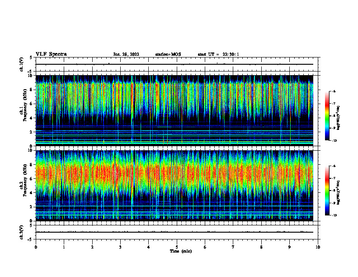The height and width of the screenshot is (277, 358).
Task: Click time axis tick label "9"
Action: (x=289, y=247)
